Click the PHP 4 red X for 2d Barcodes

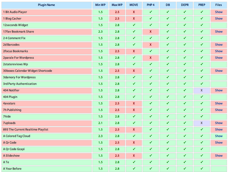click(150, 45)
